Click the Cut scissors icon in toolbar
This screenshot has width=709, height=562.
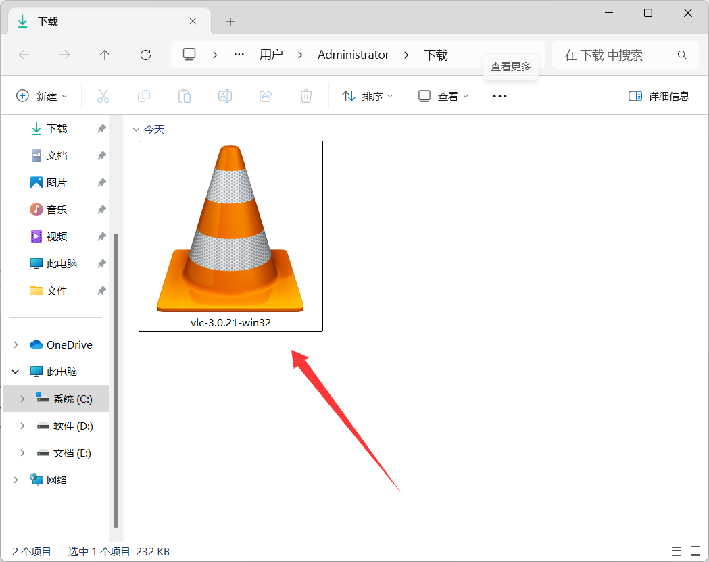(103, 96)
